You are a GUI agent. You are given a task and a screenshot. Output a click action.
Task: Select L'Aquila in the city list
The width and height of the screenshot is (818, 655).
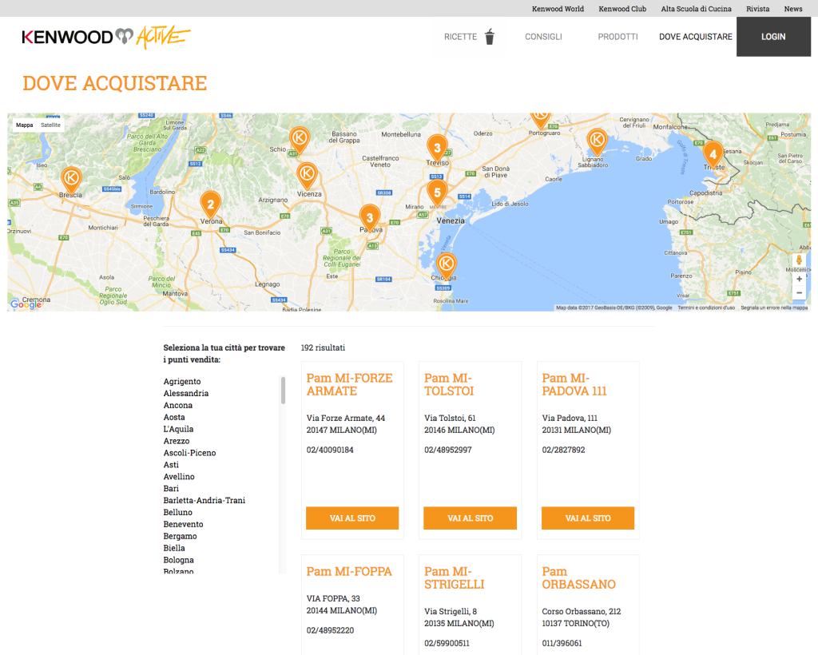tap(178, 429)
